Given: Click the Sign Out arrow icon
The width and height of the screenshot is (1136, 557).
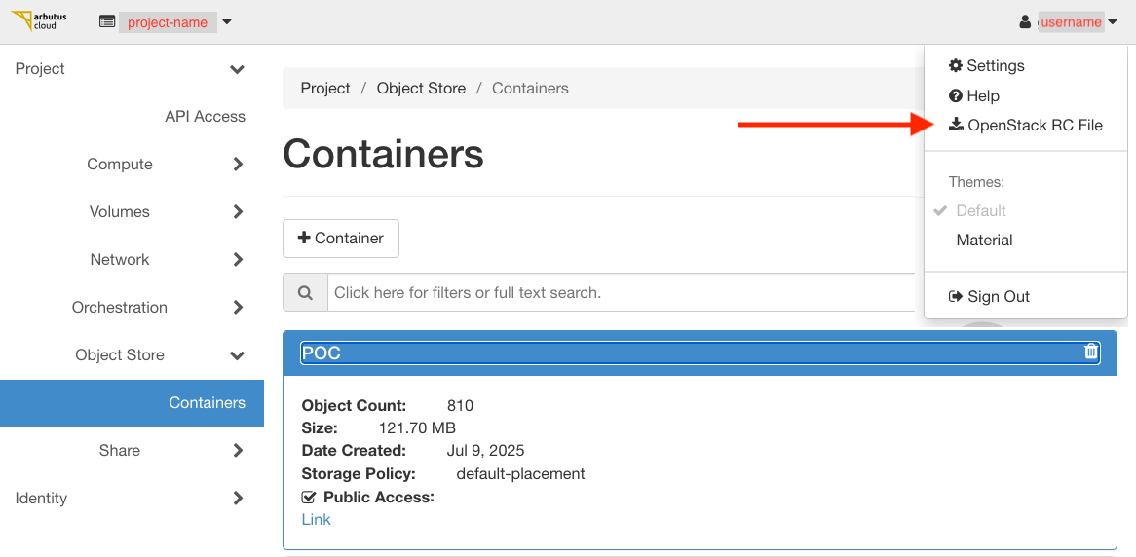Looking at the screenshot, I should point(956,296).
